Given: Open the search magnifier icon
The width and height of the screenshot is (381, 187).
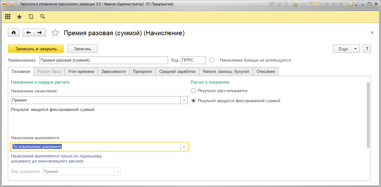Looking at the screenshot, I should pos(42,17).
